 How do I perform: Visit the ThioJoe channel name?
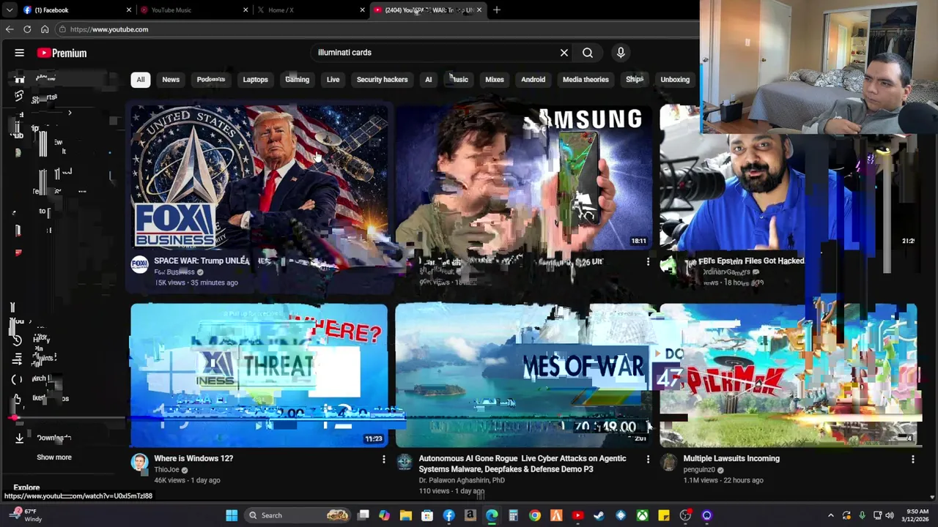166,470
